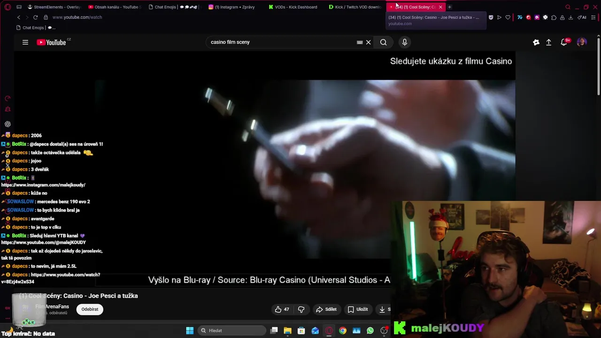Like the video with thumbs up
The width and height of the screenshot is (601, 338).
point(282,309)
